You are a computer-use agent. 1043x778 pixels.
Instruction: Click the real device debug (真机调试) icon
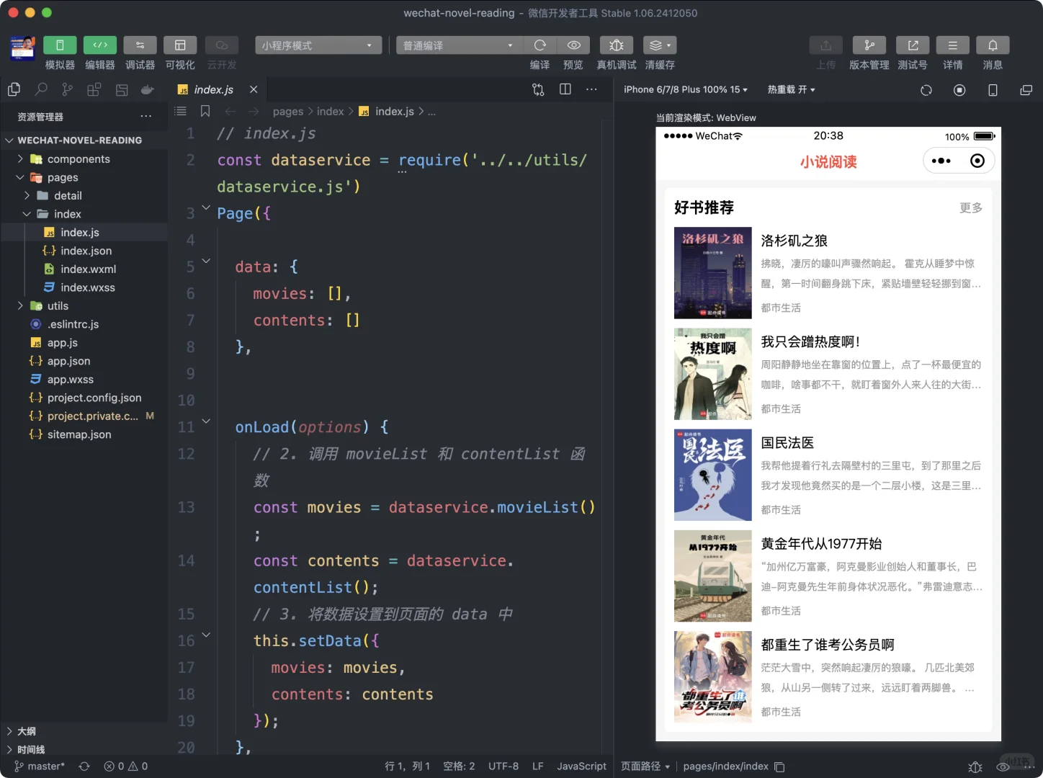point(617,45)
